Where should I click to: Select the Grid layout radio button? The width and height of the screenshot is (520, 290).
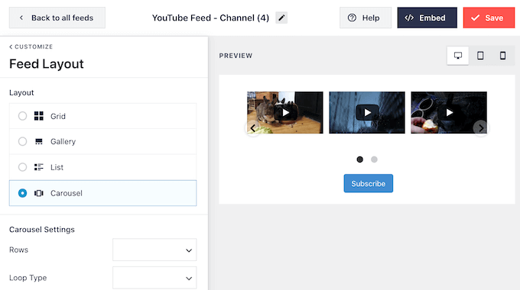pos(22,116)
